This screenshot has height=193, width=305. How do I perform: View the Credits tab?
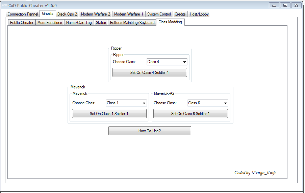point(180,14)
